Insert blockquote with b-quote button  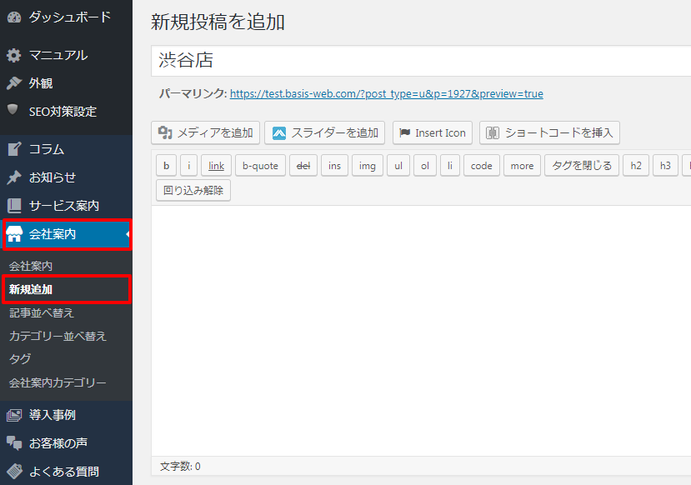coord(260,166)
